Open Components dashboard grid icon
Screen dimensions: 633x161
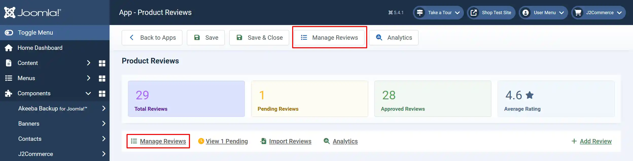coord(102,94)
